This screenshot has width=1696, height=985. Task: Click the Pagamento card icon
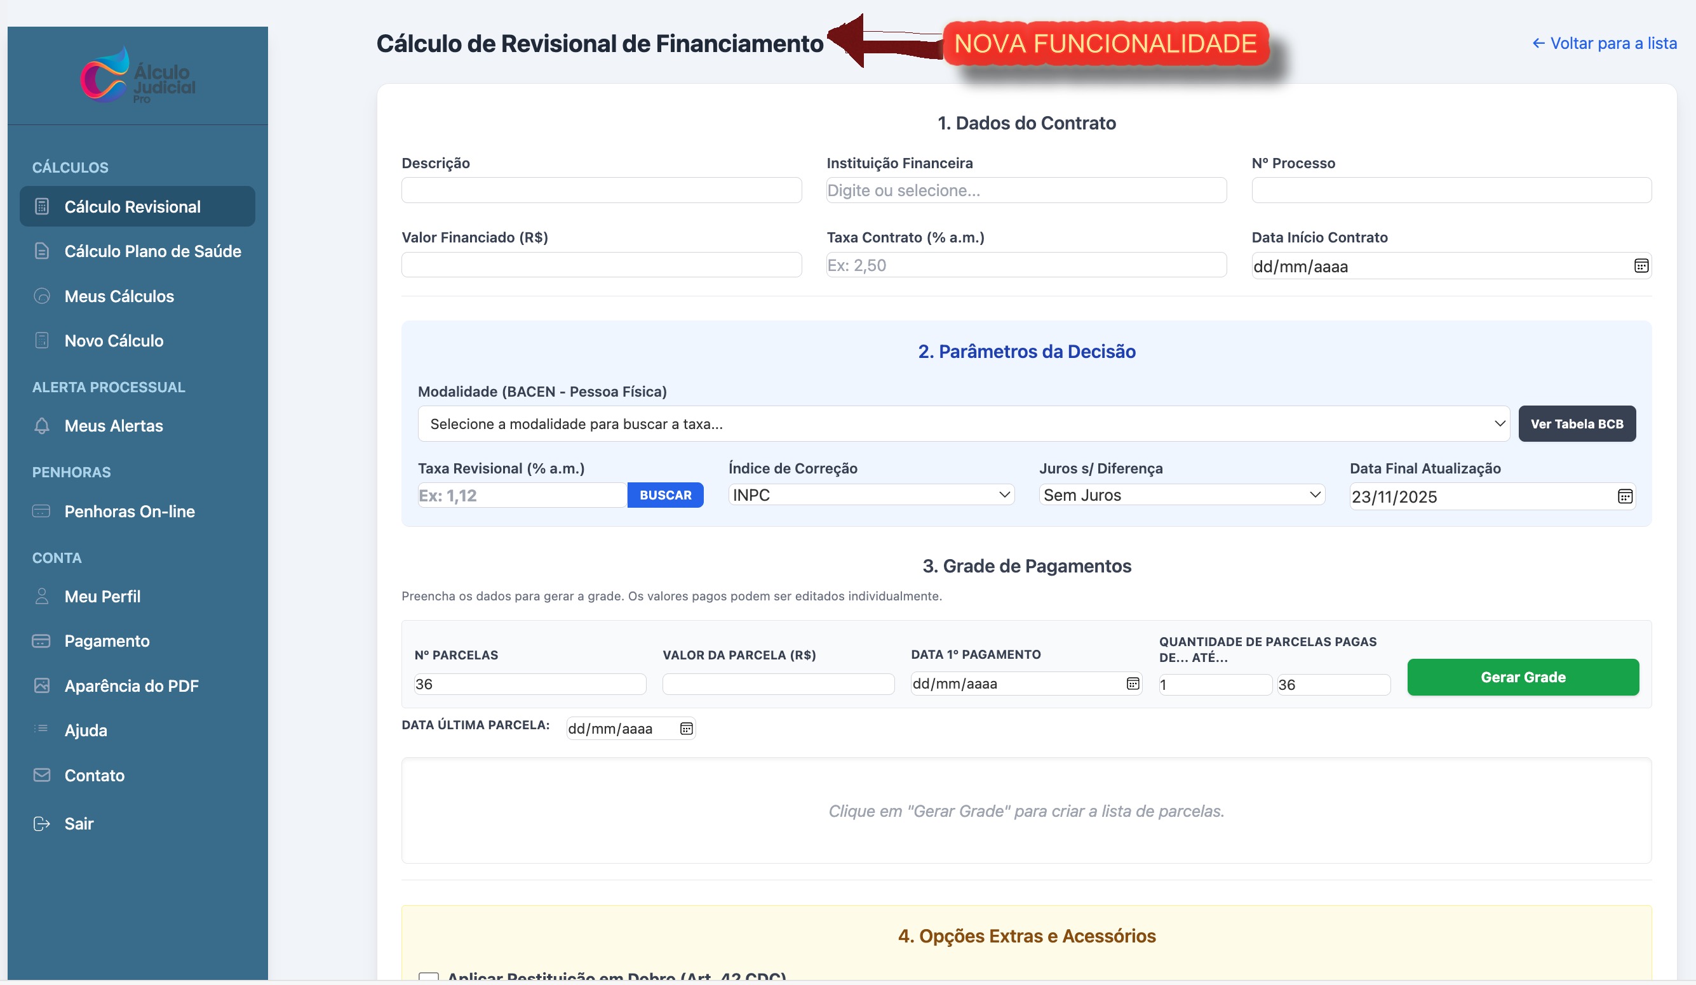click(42, 641)
